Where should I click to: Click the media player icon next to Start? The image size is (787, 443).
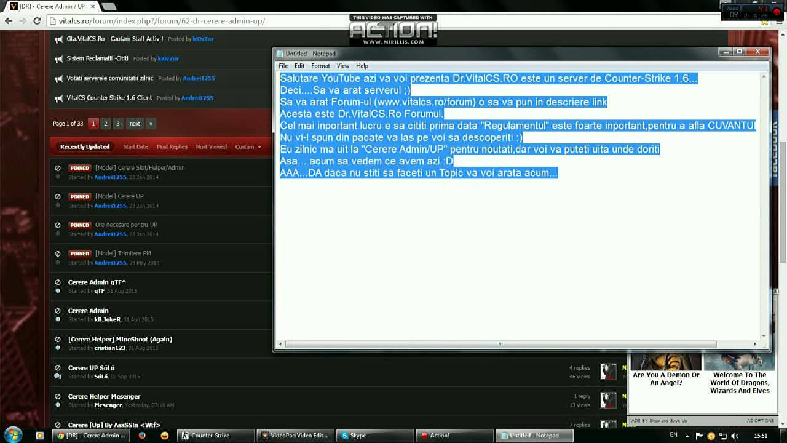[x=40, y=436]
